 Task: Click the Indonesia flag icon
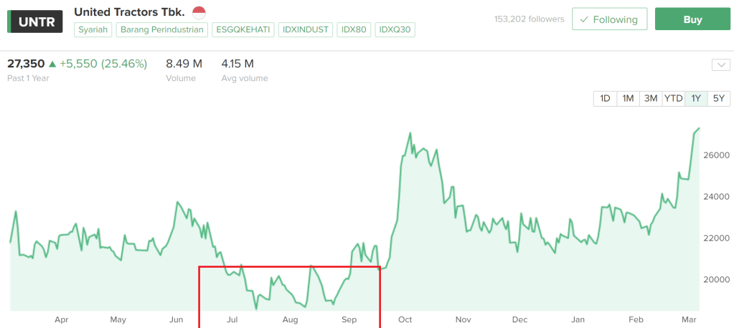[199, 12]
